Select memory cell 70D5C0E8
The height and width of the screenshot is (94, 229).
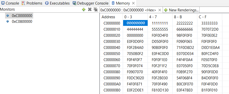pyautogui.click(x=210, y=66)
